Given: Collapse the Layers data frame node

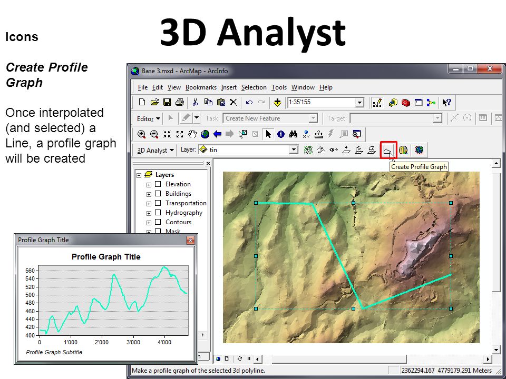Looking at the screenshot, I should tap(139, 175).
